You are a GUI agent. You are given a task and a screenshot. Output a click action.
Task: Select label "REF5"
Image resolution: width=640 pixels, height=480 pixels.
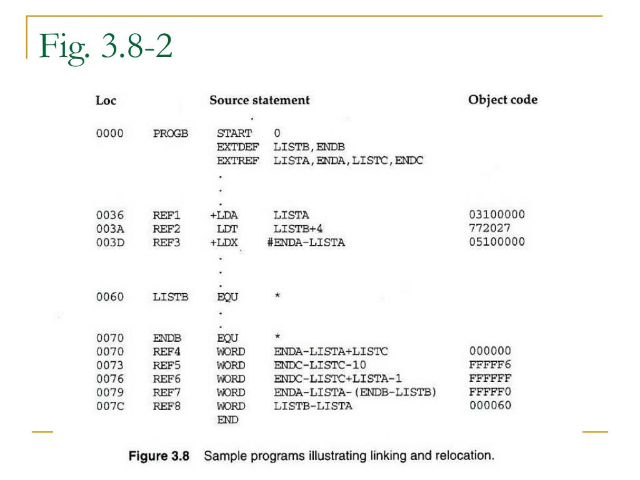pos(166,365)
